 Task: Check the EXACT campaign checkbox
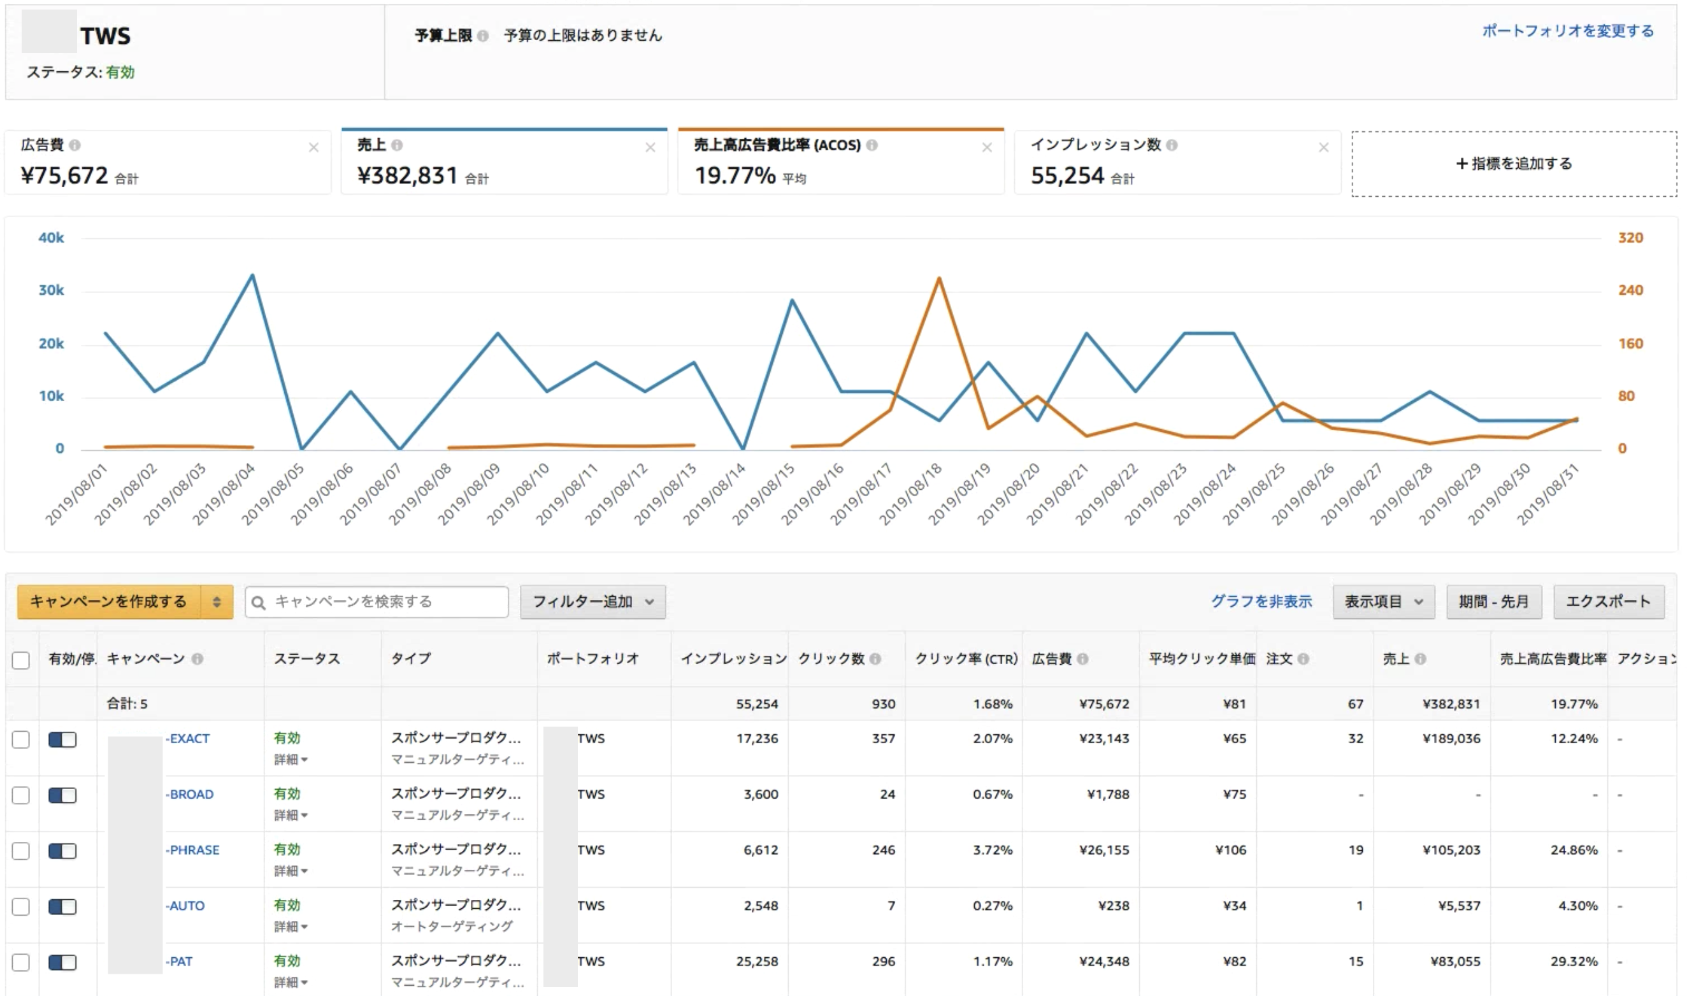[x=21, y=739]
